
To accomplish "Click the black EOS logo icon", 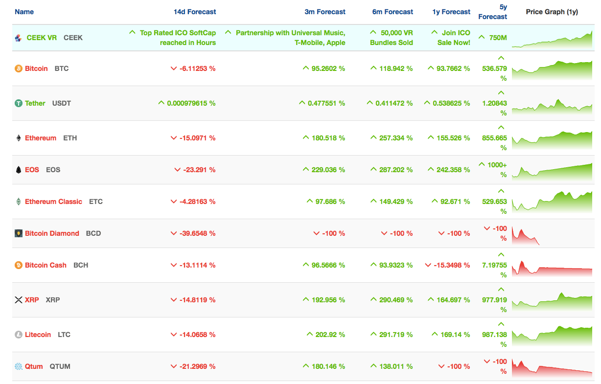I will click(19, 170).
